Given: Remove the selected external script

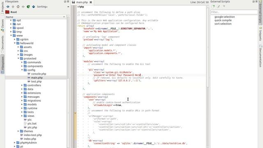Looking at the screenshot, I should pos(224,6).
